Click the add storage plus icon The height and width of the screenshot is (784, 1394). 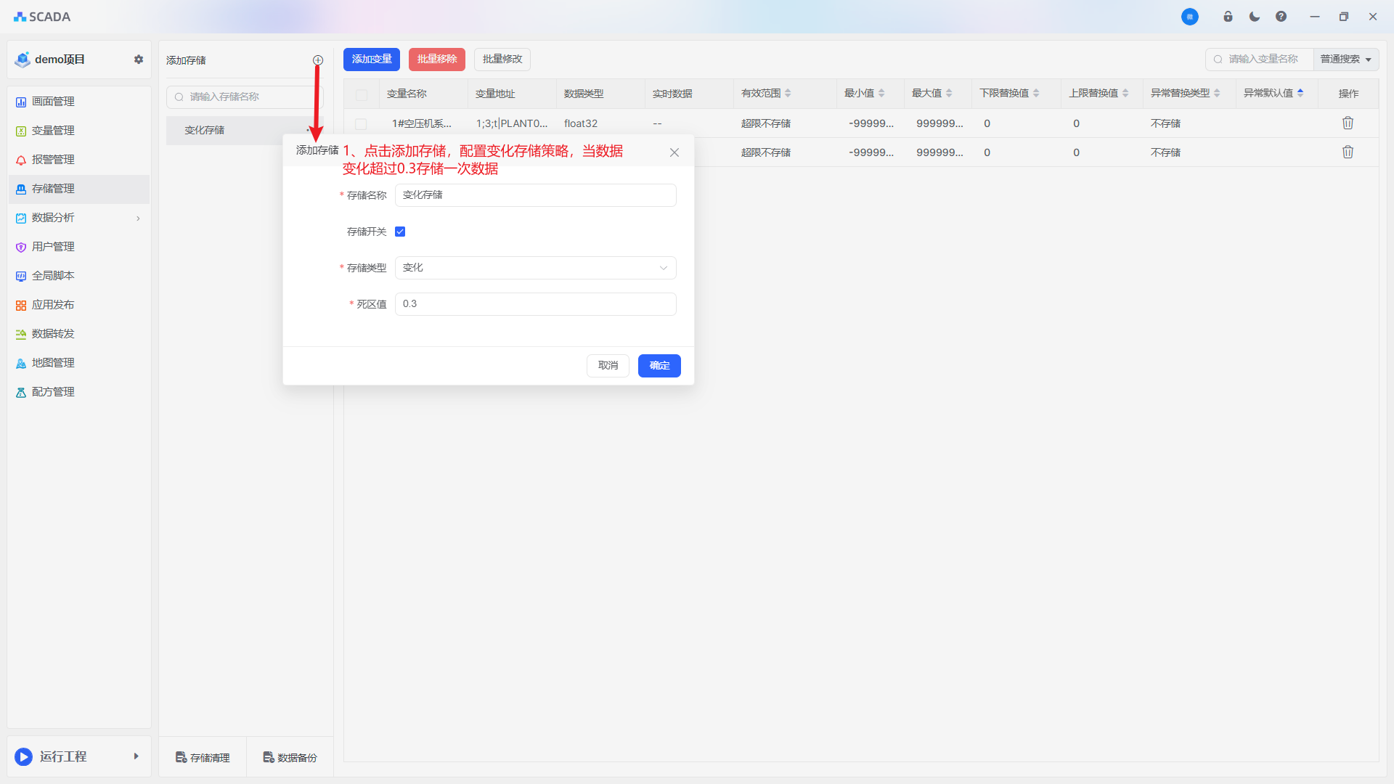click(318, 60)
